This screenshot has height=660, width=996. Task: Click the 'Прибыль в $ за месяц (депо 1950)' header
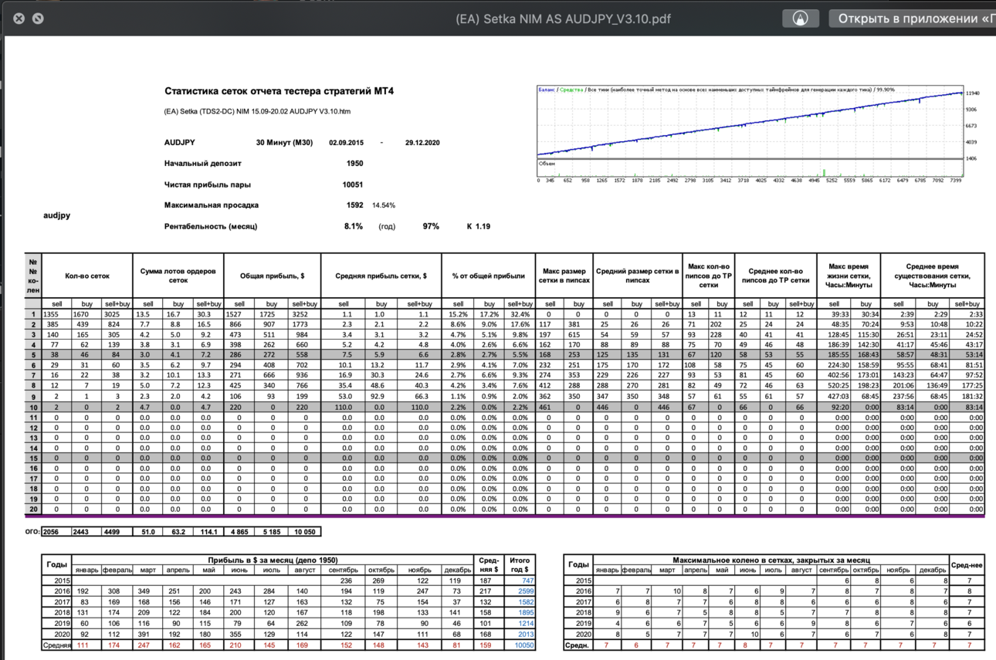(274, 560)
